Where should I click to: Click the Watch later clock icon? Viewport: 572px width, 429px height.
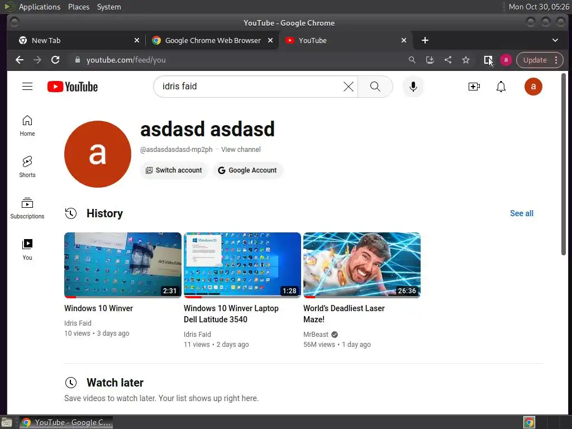(x=71, y=383)
